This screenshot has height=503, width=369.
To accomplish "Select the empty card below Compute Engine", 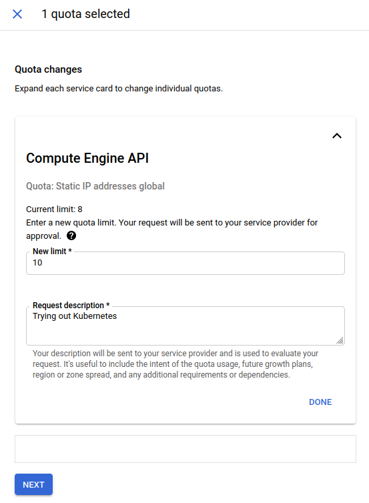I will click(x=185, y=449).
